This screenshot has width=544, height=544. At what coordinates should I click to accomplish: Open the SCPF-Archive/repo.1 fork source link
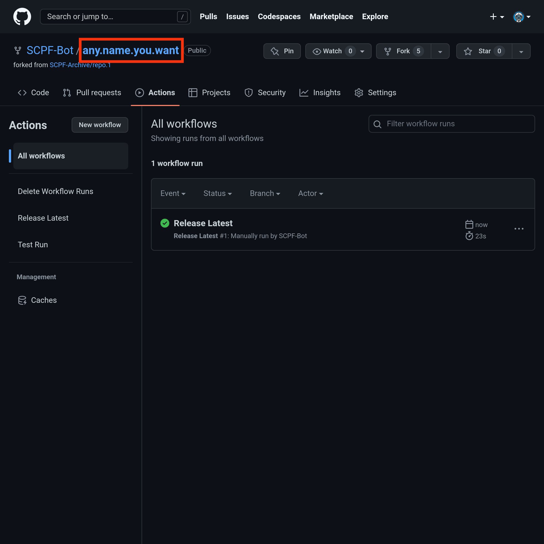(80, 65)
